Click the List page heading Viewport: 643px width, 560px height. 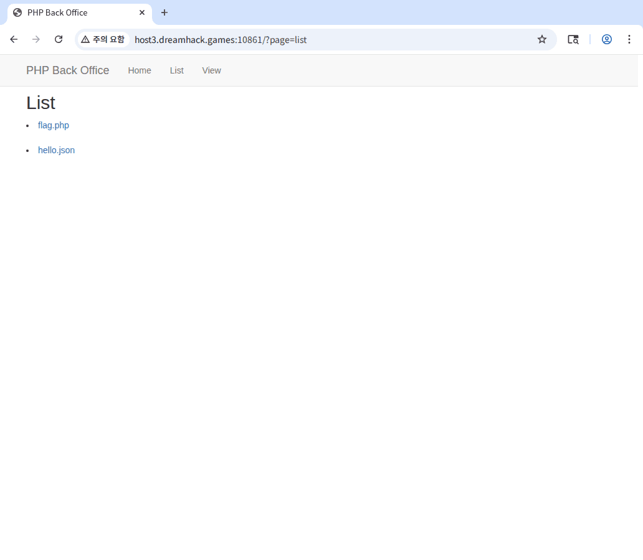click(40, 103)
